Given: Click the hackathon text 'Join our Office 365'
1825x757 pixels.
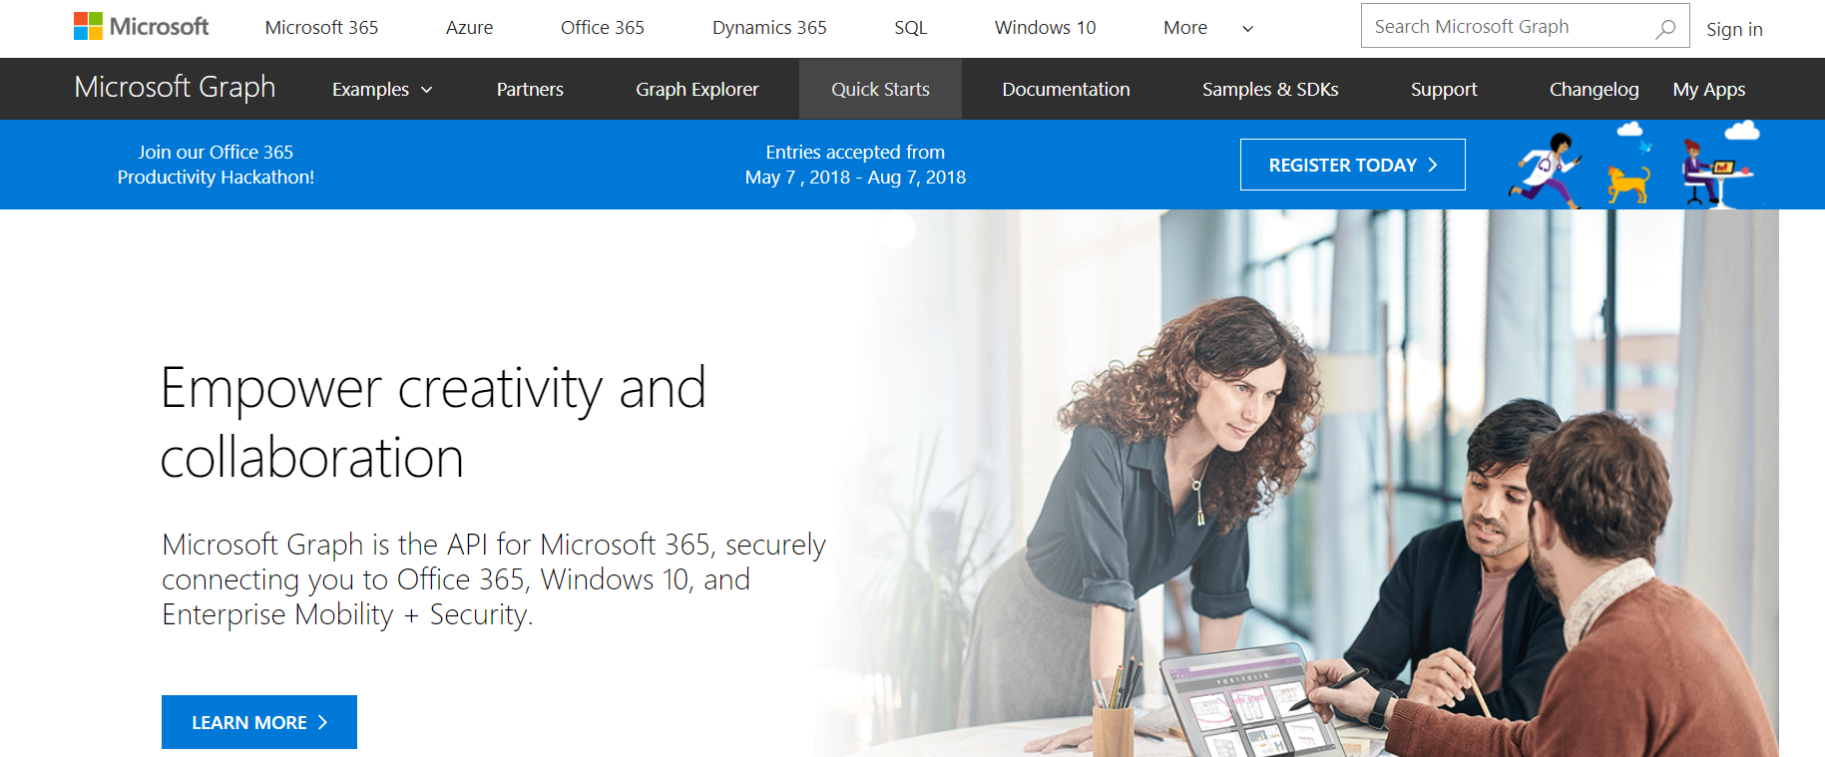Looking at the screenshot, I should (216, 152).
